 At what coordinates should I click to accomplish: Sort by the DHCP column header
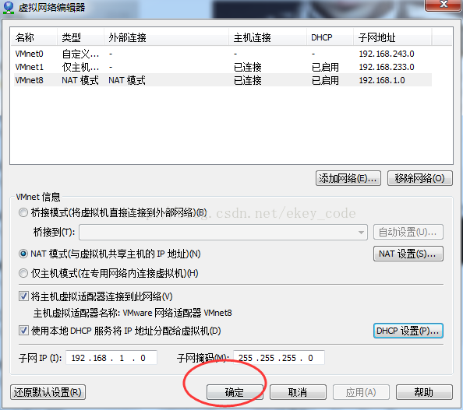pos(330,37)
